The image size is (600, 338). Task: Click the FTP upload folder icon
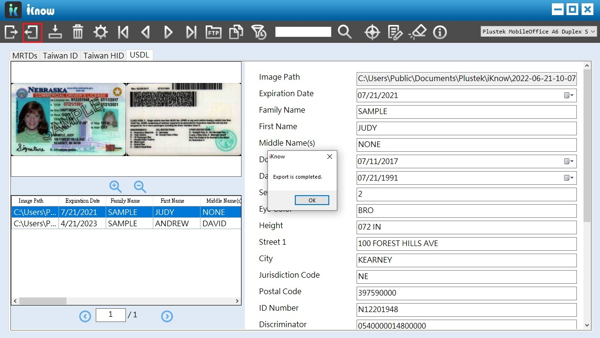(x=214, y=33)
